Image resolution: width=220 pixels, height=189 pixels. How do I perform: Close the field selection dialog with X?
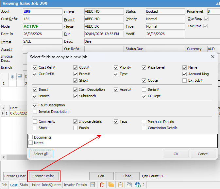(x=213, y=57)
